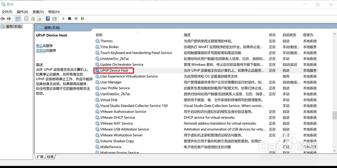Select VMware Workstation Server
This screenshot has height=168, width=337.
[121, 135]
